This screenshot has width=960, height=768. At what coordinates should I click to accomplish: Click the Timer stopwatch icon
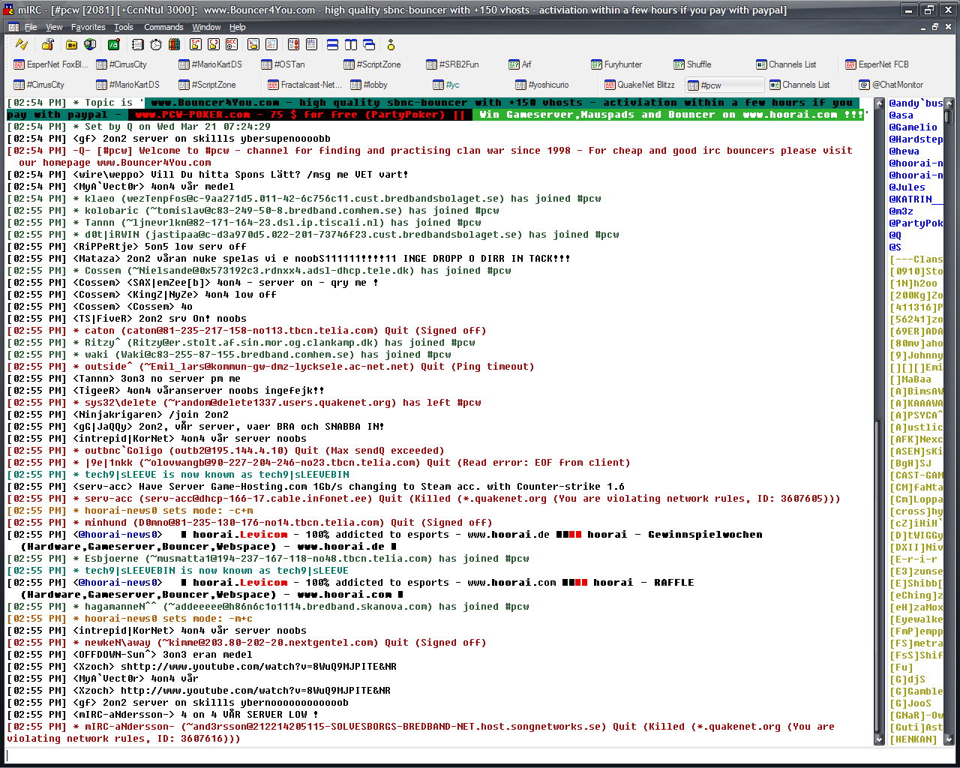156,45
